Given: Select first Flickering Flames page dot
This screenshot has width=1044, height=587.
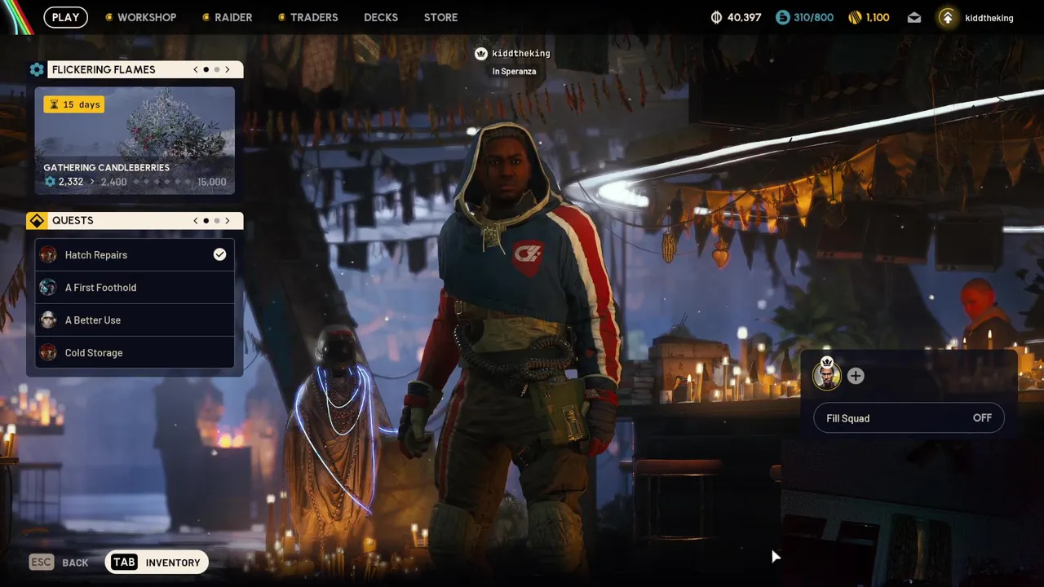Looking at the screenshot, I should pyautogui.click(x=206, y=69).
